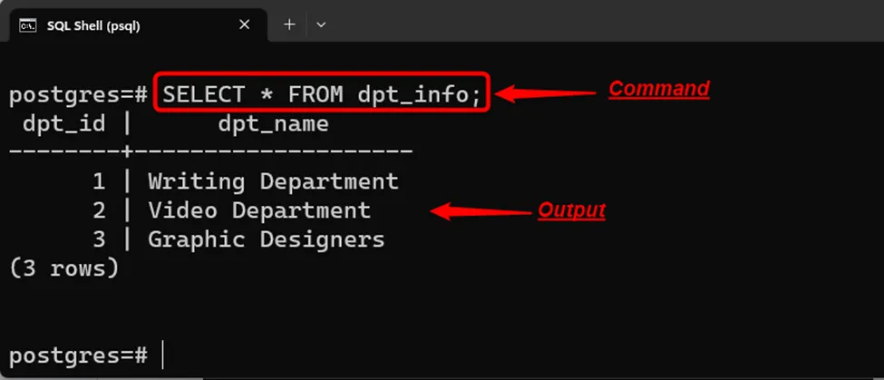Click the terminal icon in the tab
The height and width of the screenshot is (380, 884).
[x=27, y=25]
